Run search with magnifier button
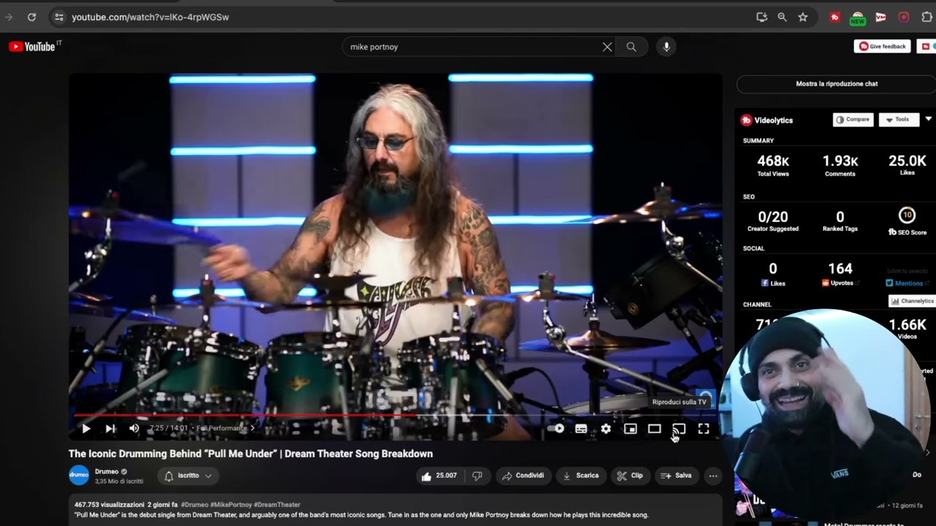Image resolution: width=936 pixels, height=526 pixels. (631, 47)
